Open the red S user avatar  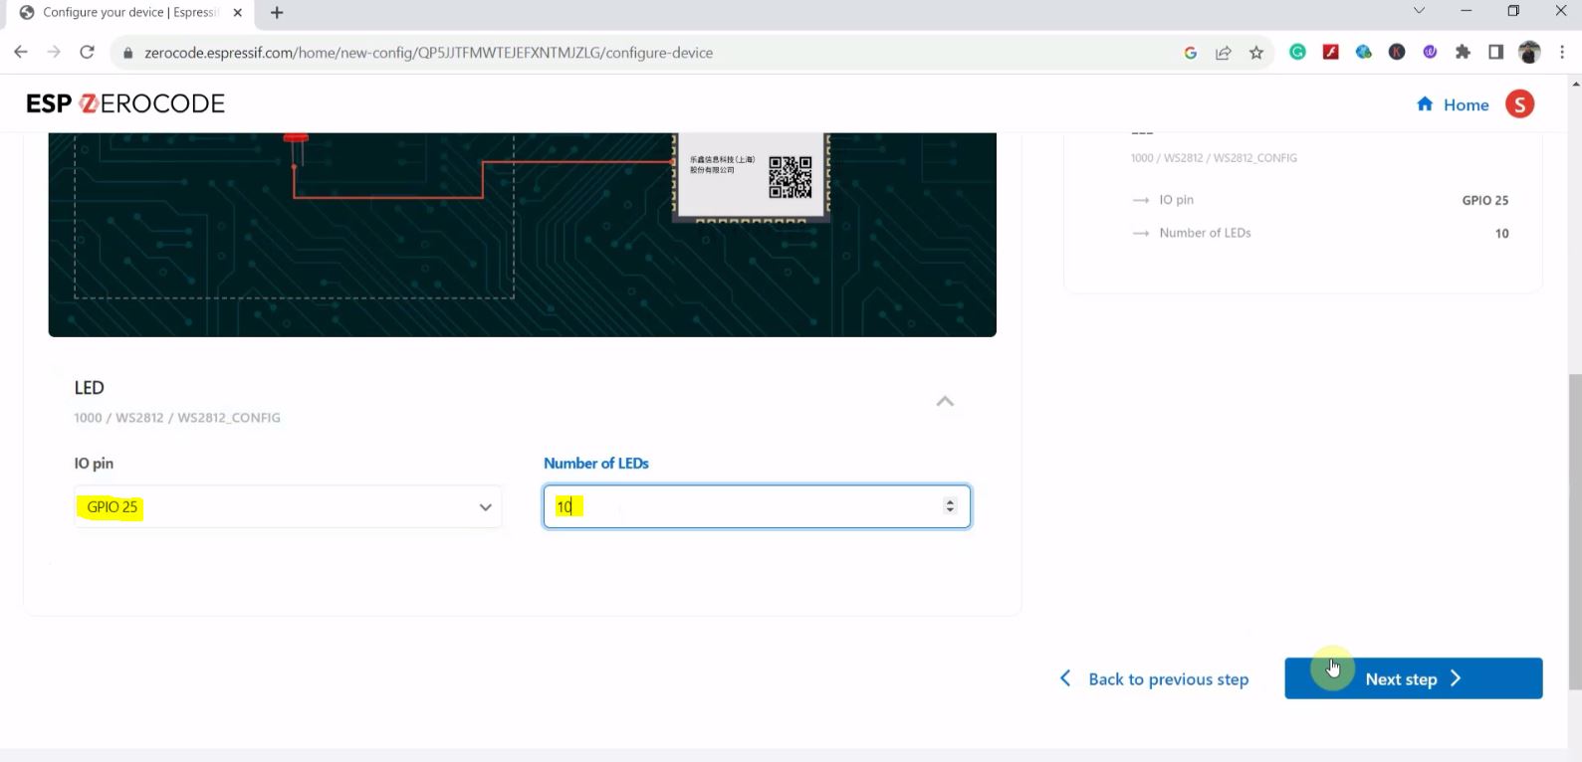(x=1519, y=104)
